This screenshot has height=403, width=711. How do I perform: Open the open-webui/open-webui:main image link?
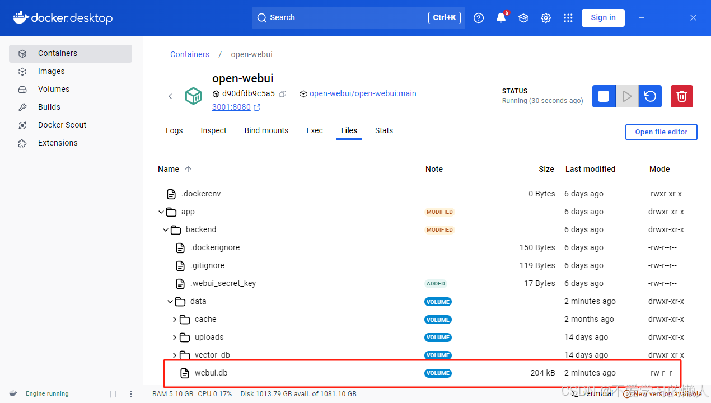pyautogui.click(x=363, y=93)
